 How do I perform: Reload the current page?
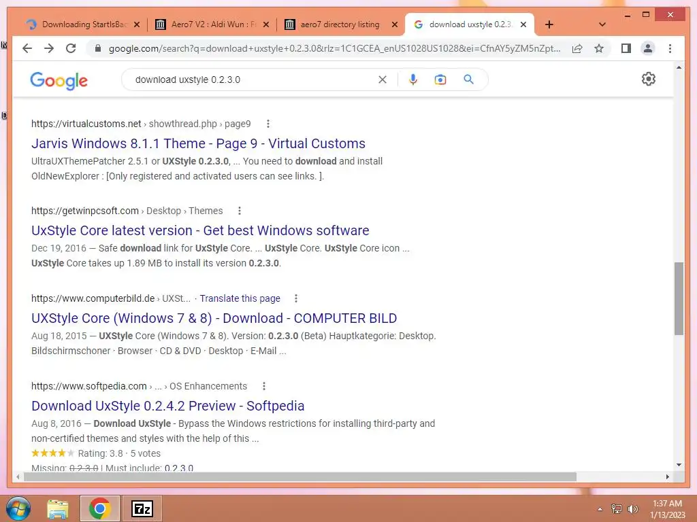pos(71,48)
